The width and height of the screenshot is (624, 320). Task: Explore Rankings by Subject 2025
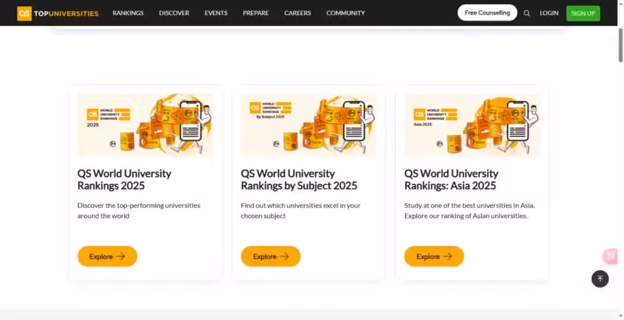(270, 256)
